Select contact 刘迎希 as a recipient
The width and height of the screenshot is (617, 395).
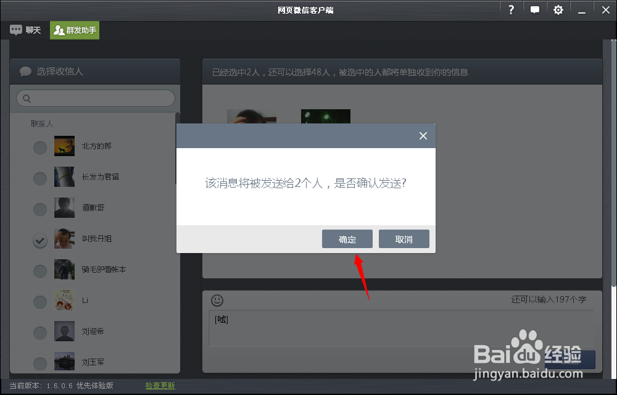(x=39, y=331)
